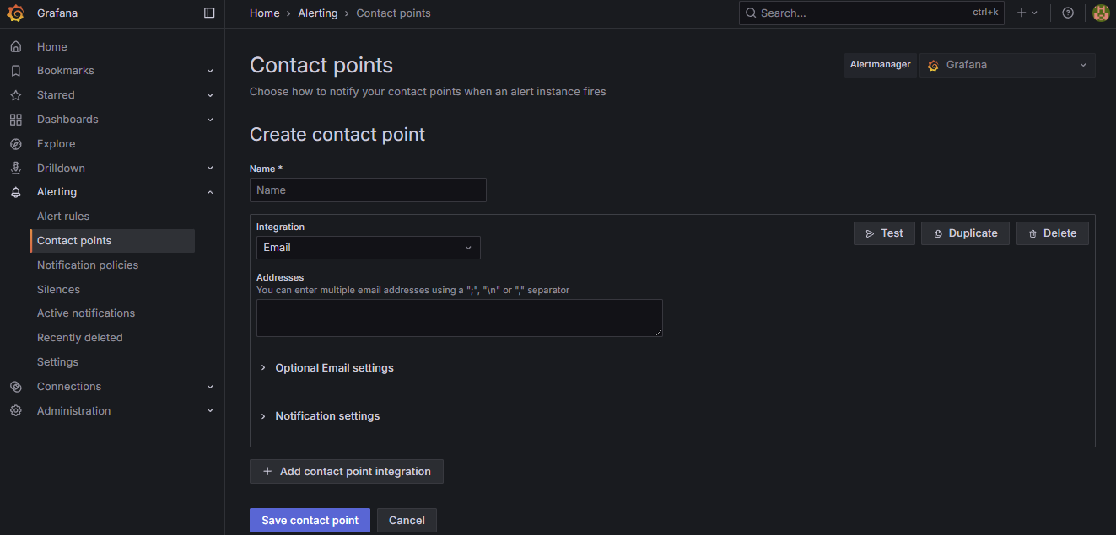Collapse the sidebar with the dock icon
The width and height of the screenshot is (1116, 535).
pyautogui.click(x=209, y=13)
